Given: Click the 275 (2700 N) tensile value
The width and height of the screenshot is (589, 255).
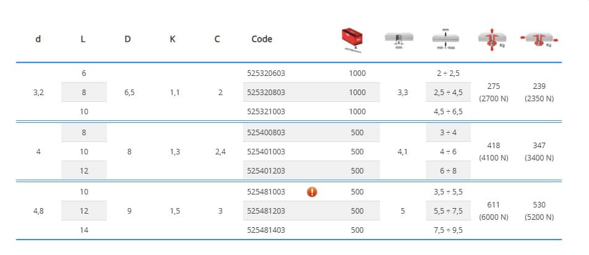Looking at the screenshot, I should pyautogui.click(x=493, y=93).
